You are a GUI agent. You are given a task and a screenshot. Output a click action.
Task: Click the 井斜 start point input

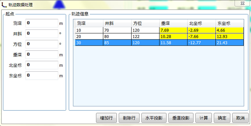[x=42, y=34]
